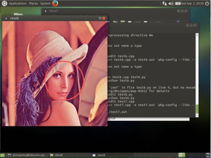This screenshot has height=158, width=211.
Task: Close the terminal window
Action: click(x=195, y=25)
